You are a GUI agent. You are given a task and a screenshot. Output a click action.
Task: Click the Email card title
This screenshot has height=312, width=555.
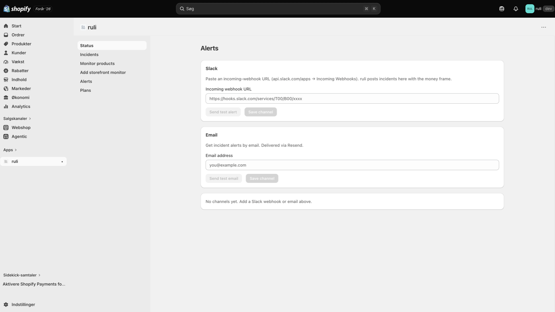(212, 135)
